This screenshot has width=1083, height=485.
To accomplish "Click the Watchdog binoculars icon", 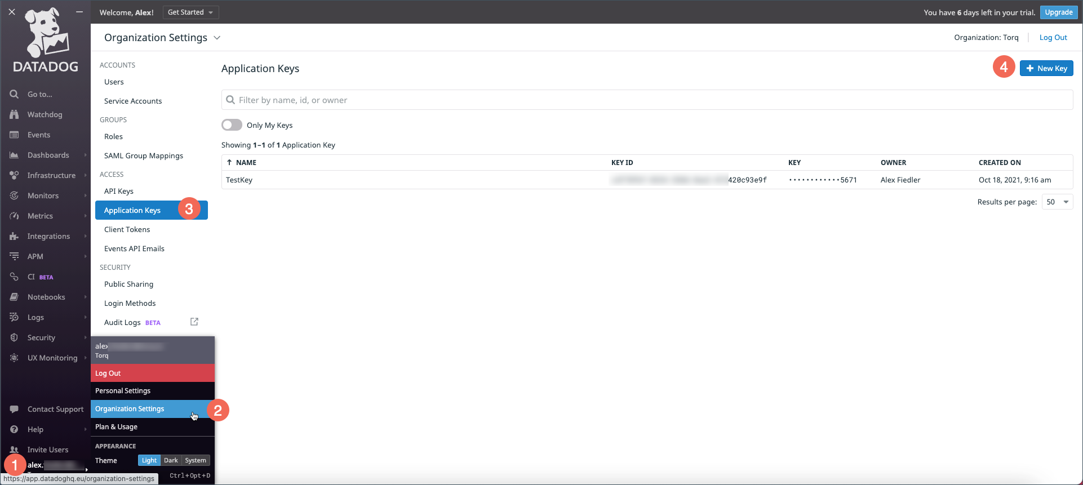I will tap(14, 114).
